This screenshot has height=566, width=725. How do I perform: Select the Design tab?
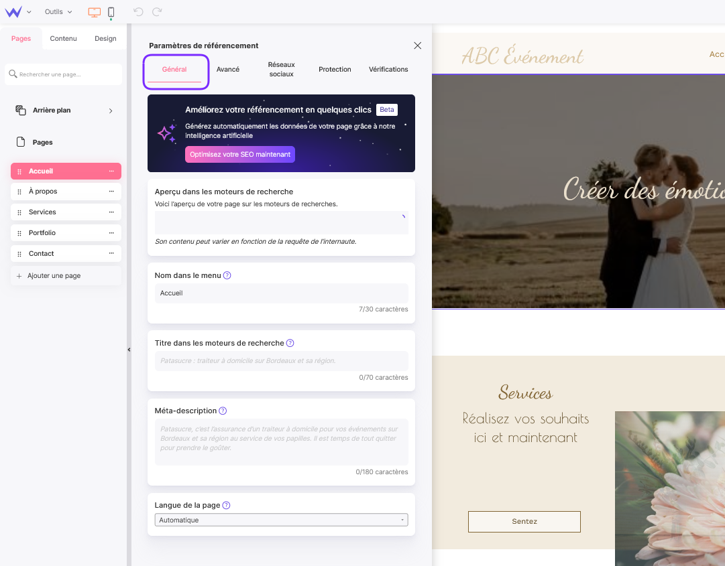pyautogui.click(x=105, y=39)
